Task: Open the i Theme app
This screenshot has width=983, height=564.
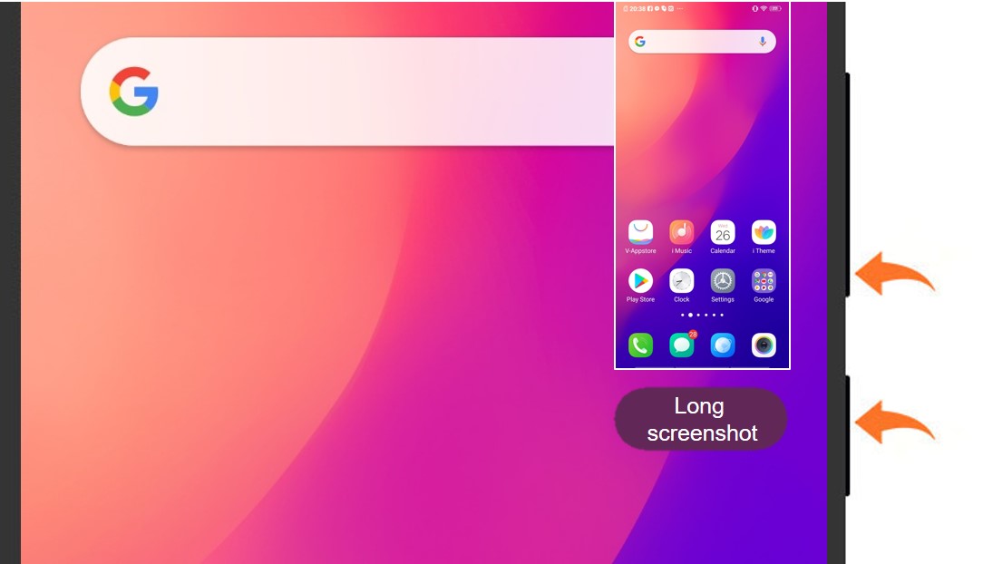Action: click(x=764, y=233)
